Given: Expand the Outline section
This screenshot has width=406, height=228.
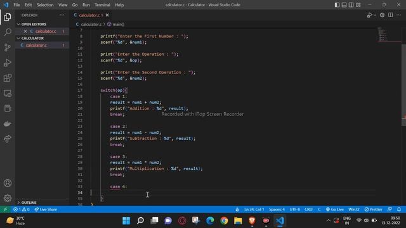Looking at the screenshot, I should (x=29, y=203).
